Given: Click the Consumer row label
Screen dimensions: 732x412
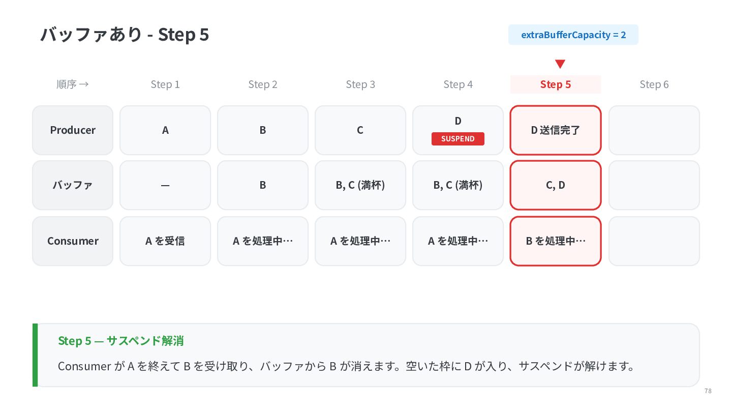Looking at the screenshot, I should [x=73, y=241].
